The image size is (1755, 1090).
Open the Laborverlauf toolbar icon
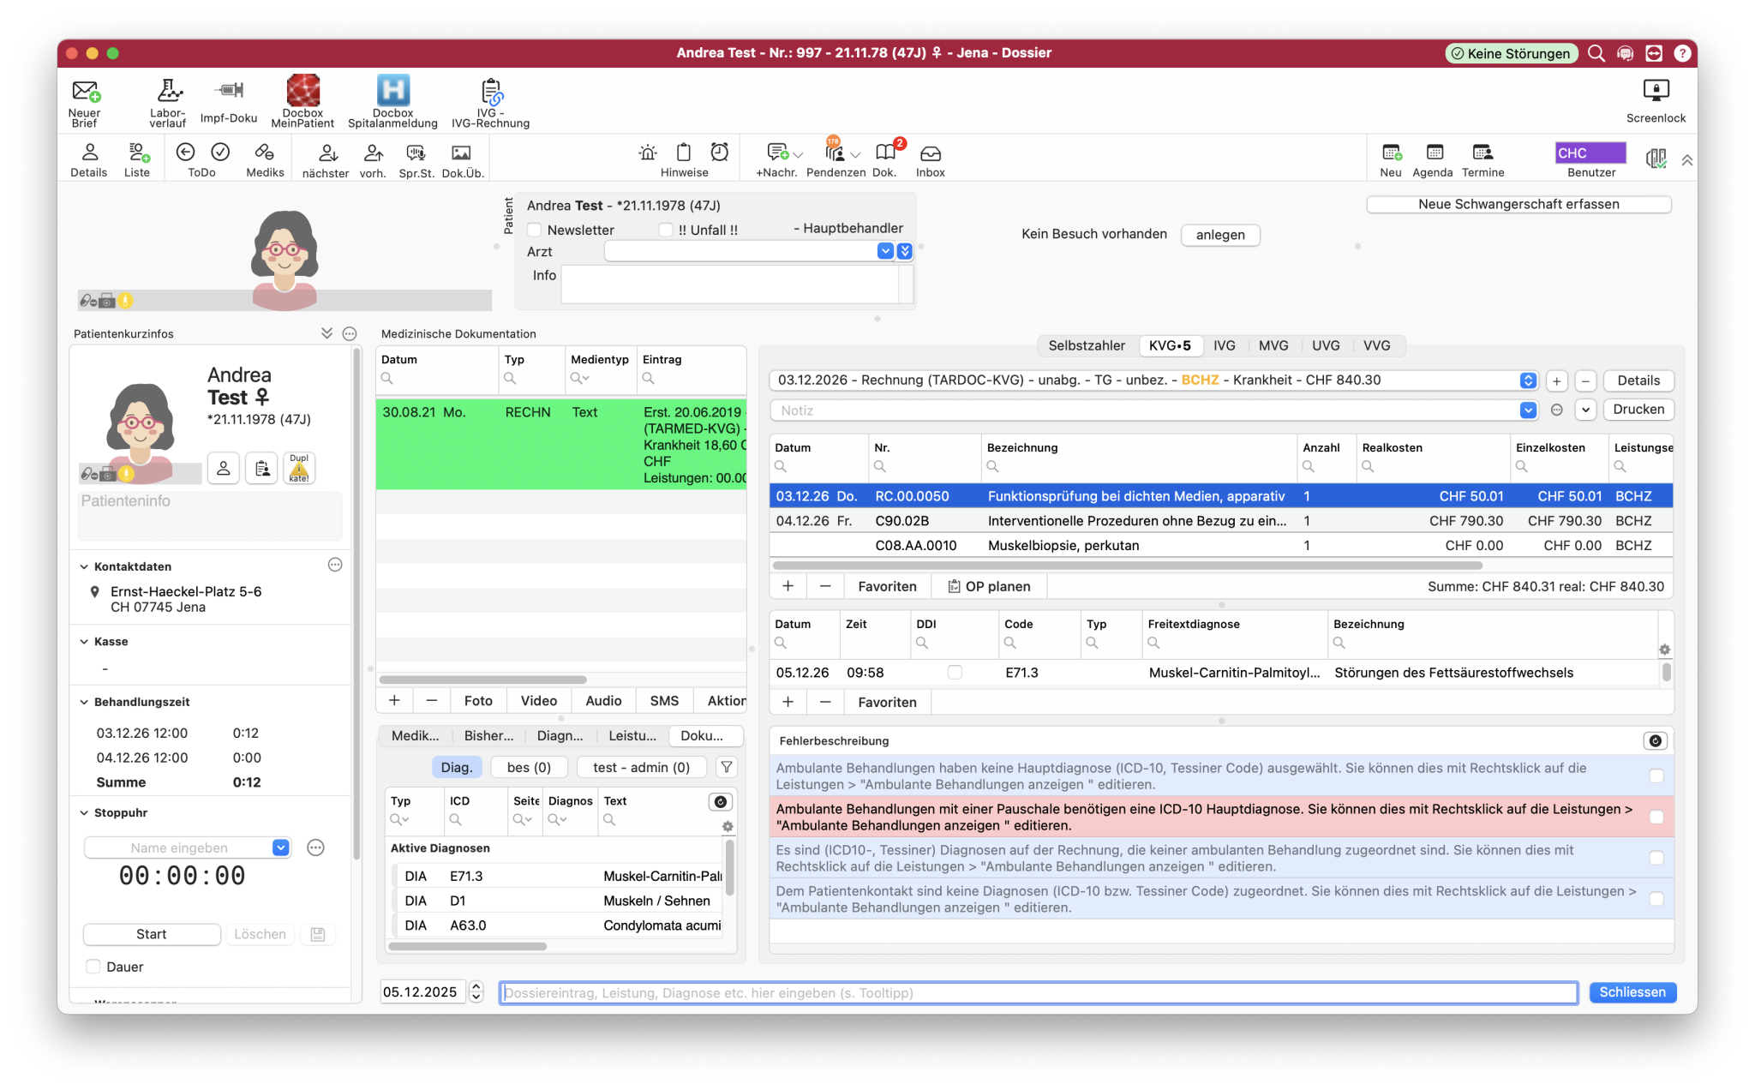point(168,91)
